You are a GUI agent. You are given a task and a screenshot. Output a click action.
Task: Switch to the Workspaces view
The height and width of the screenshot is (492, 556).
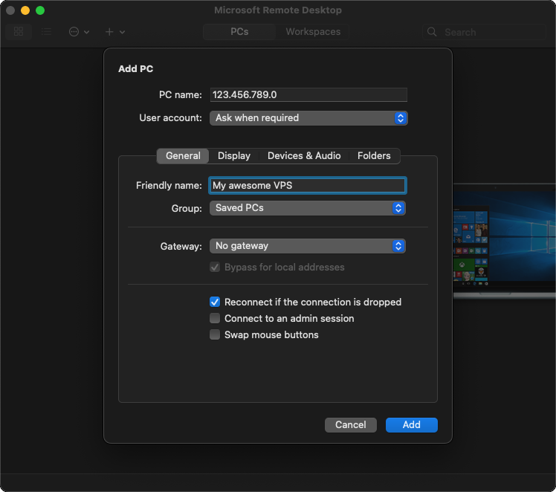(x=313, y=32)
